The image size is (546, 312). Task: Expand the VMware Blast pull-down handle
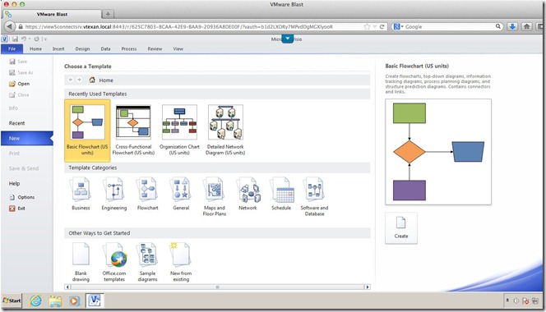click(287, 39)
